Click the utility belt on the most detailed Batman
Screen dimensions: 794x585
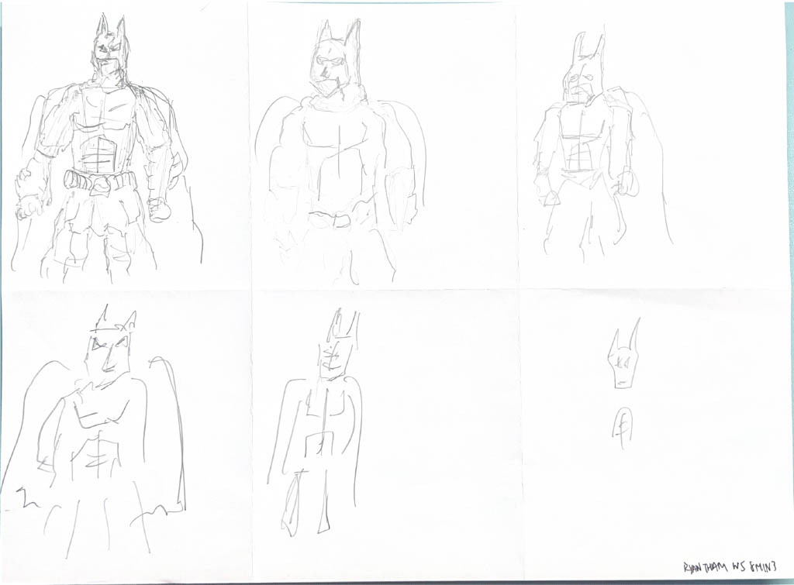tap(99, 182)
